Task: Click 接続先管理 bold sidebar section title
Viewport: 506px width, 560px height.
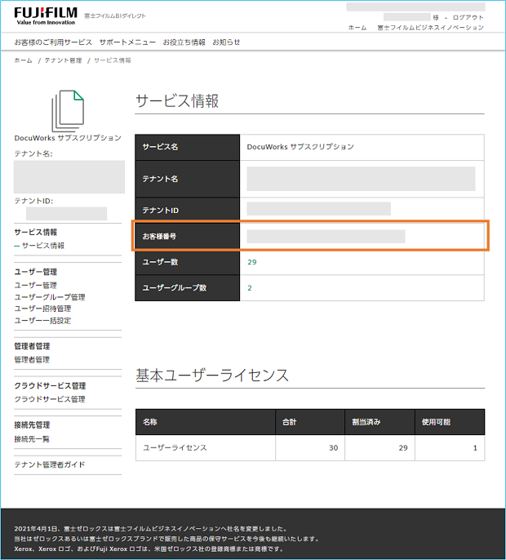Action: 32,425
